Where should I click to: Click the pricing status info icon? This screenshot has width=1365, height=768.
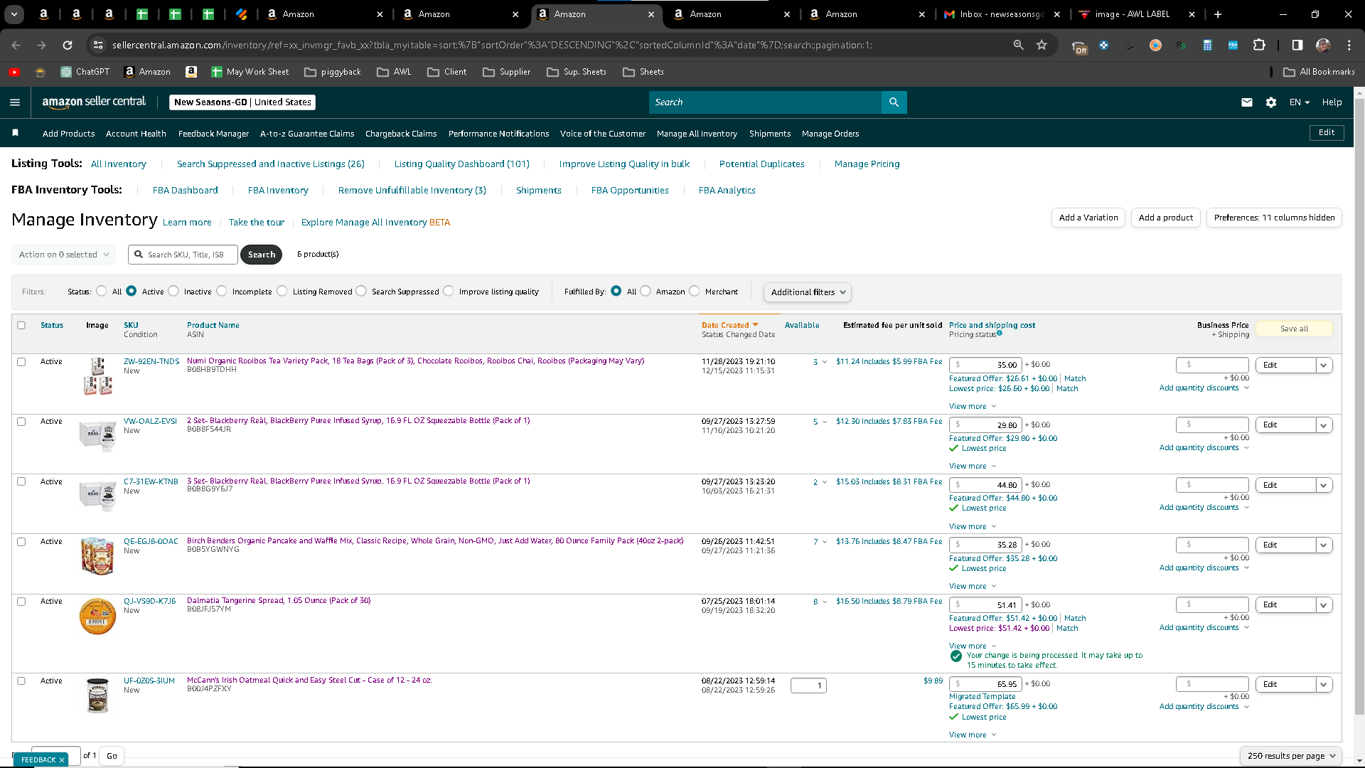1000,333
